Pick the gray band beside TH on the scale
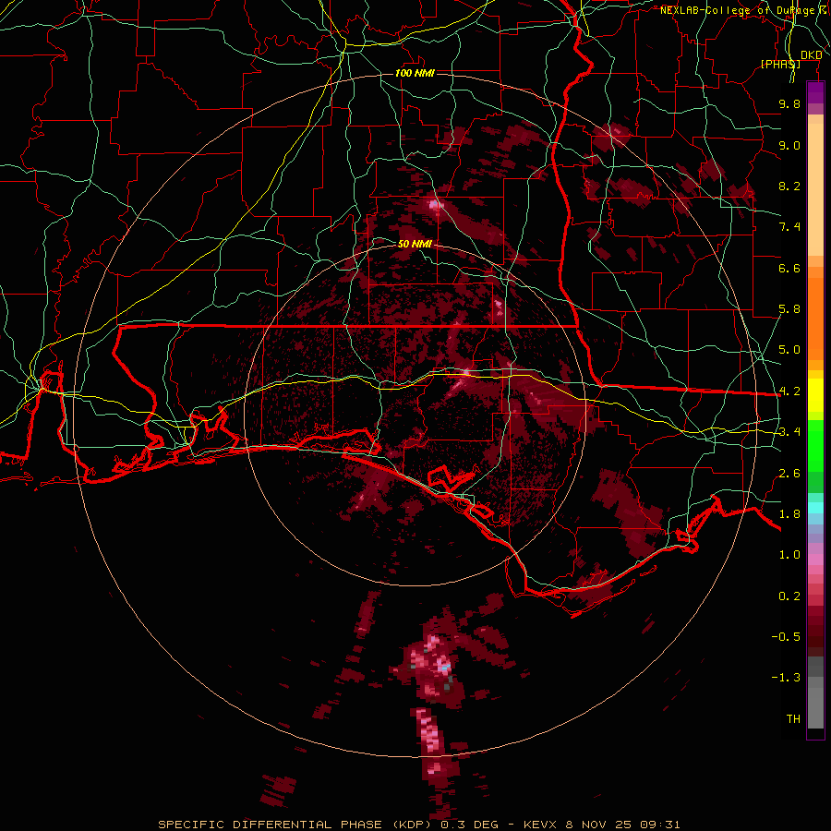This screenshot has height=831, width=831. coord(815,710)
